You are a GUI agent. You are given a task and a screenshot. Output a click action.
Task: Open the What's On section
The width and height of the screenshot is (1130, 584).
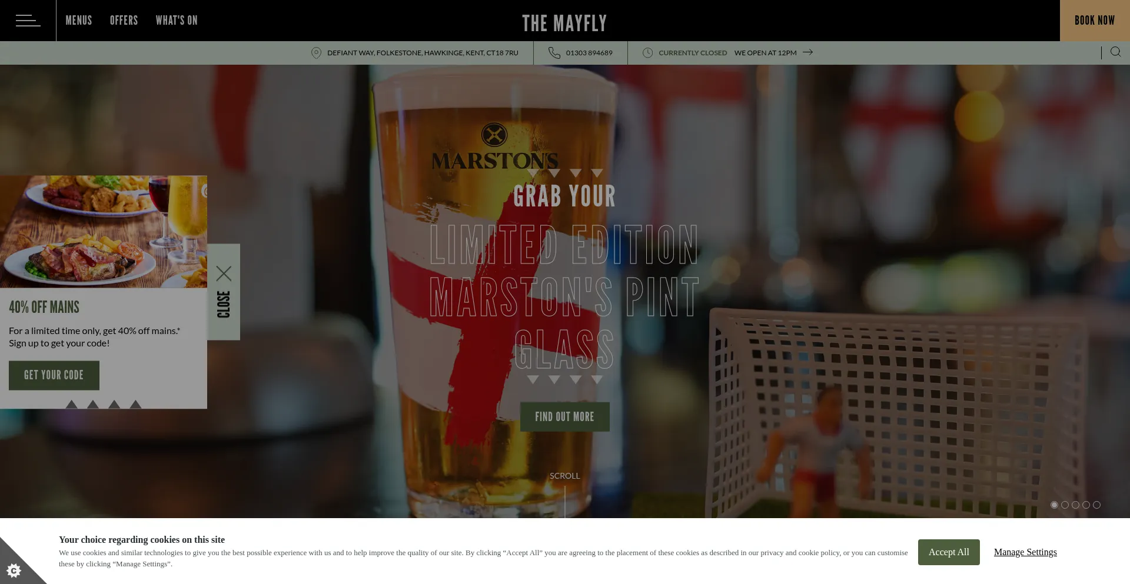(x=177, y=21)
